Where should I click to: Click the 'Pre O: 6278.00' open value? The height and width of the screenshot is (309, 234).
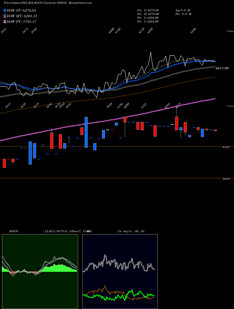(x=148, y=10)
